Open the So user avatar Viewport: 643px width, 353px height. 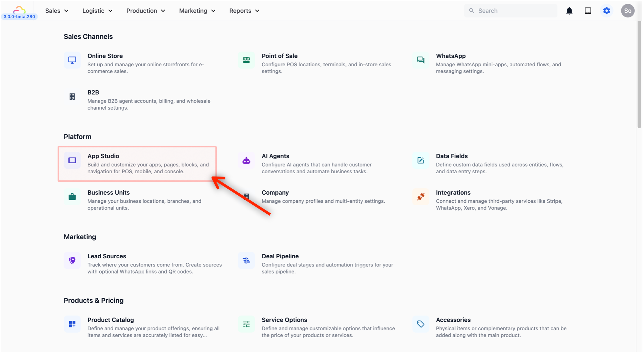pyautogui.click(x=627, y=11)
